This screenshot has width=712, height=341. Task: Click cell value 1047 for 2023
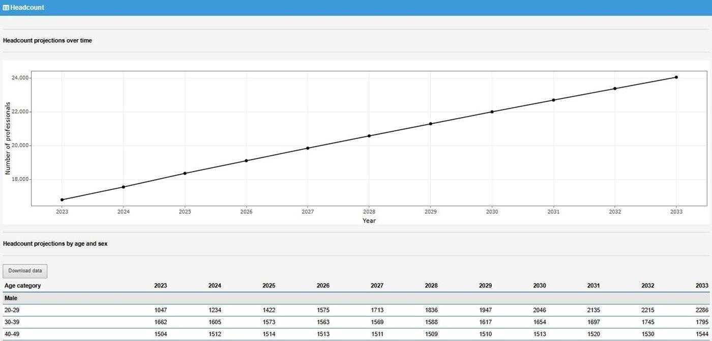pyautogui.click(x=160, y=310)
